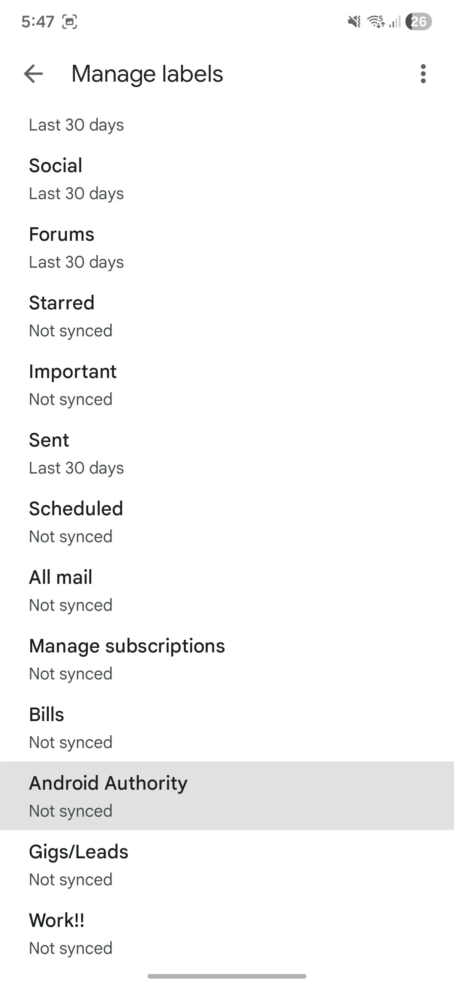Tap the Wi-Fi status icon

[x=376, y=21]
